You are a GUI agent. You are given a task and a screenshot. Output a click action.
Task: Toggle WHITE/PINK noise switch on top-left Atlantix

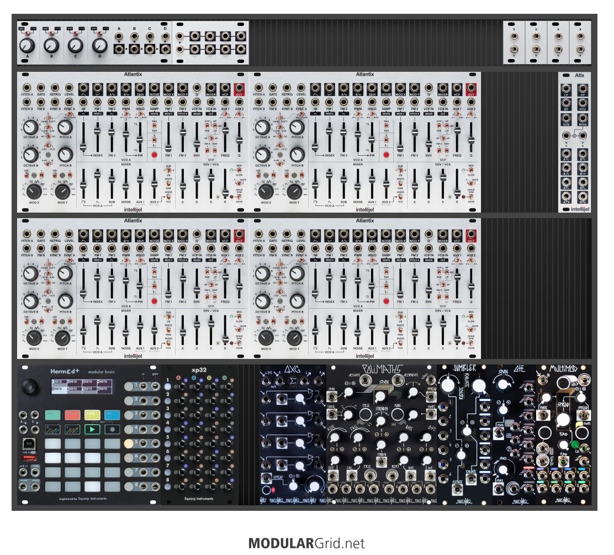click(168, 183)
